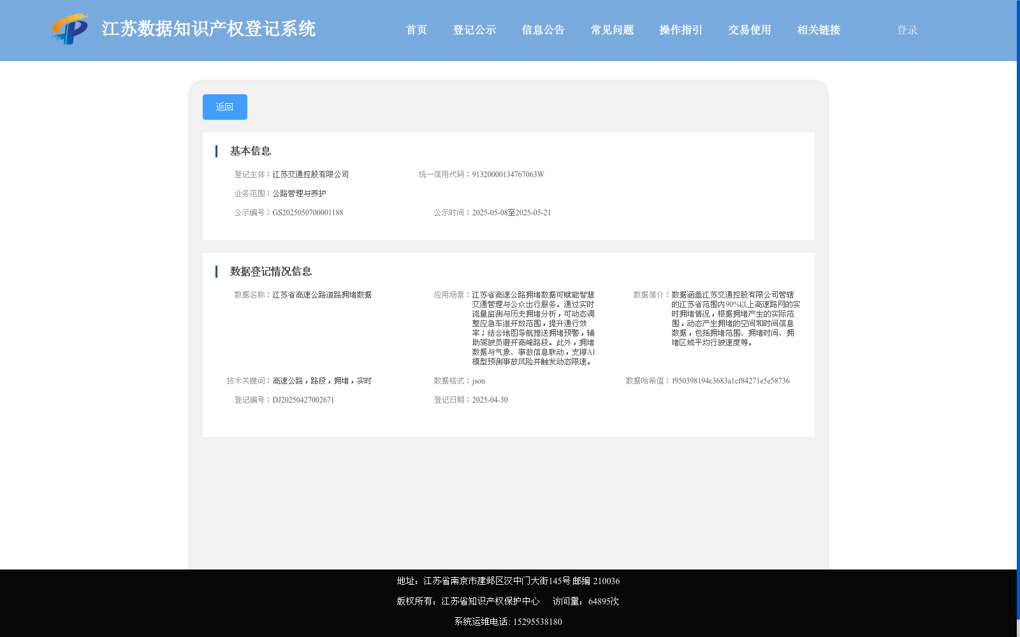Open the 交易使用 navigation menu item

[748, 30]
